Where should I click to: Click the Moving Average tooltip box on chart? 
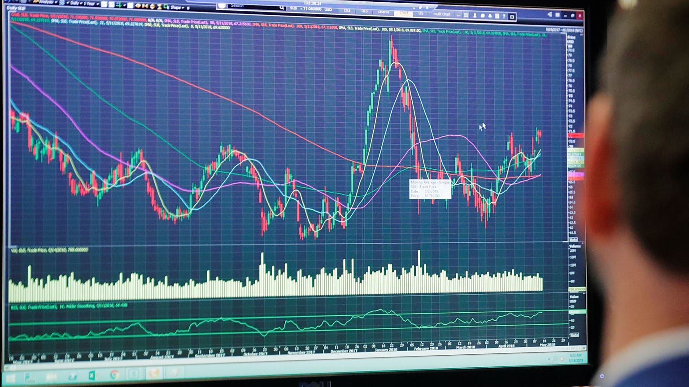coord(430,189)
